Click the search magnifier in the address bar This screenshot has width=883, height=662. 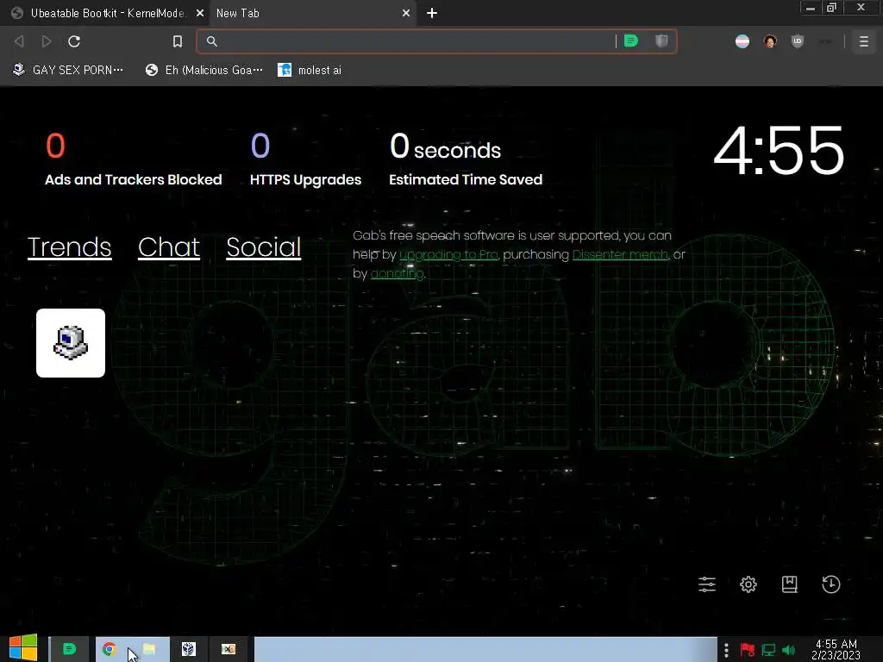[212, 41]
